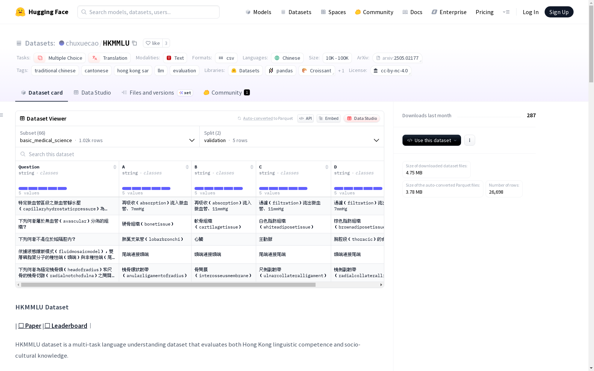Open the Leaderboard link

pyautogui.click(x=66, y=326)
